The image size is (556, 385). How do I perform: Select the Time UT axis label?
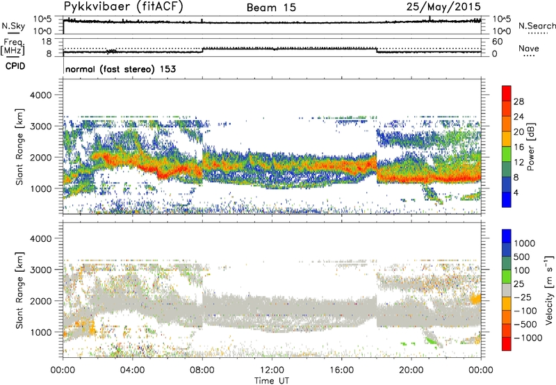[x=272, y=381]
